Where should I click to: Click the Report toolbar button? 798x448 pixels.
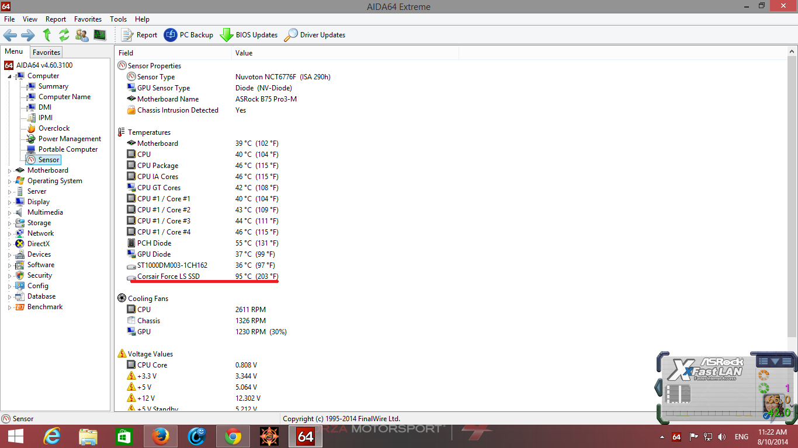pos(140,35)
